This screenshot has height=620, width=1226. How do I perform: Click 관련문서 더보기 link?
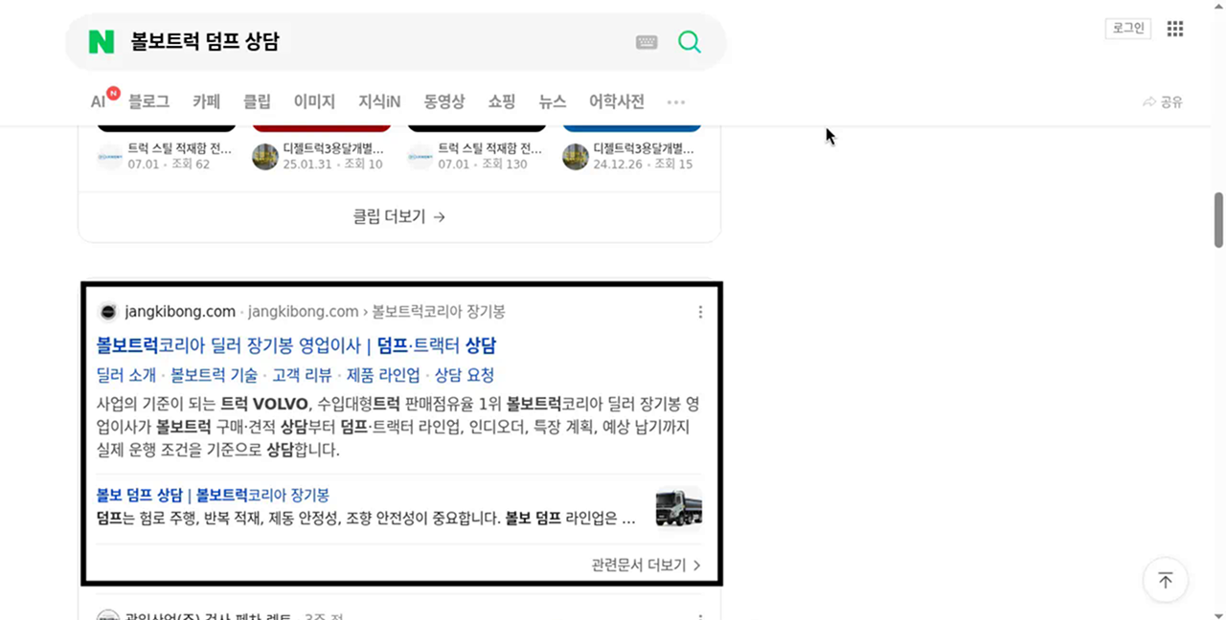click(647, 565)
